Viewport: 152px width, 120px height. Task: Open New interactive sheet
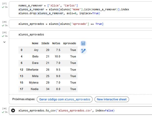(112, 99)
